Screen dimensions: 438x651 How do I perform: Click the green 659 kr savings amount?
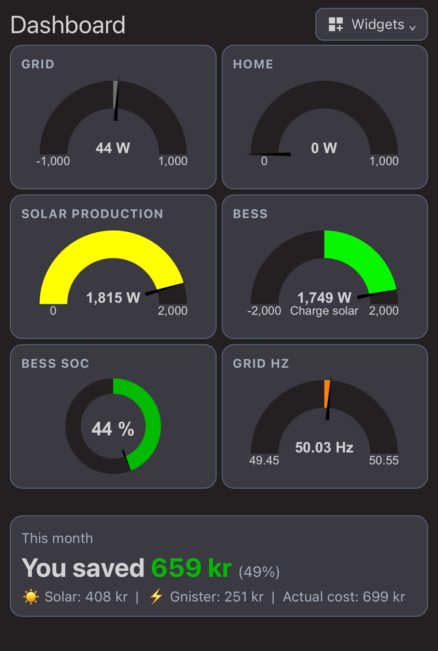(191, 568)
